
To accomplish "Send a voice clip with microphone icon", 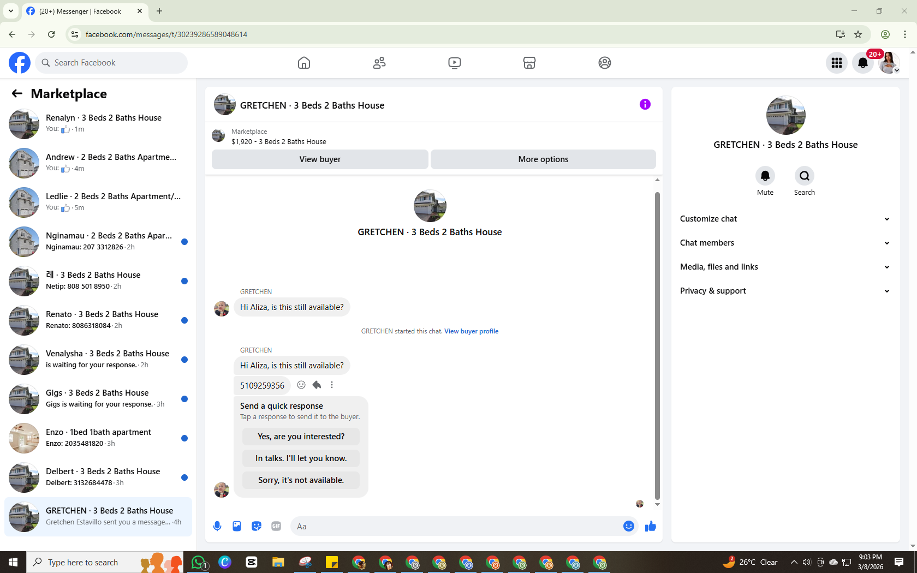I will 217,526.
